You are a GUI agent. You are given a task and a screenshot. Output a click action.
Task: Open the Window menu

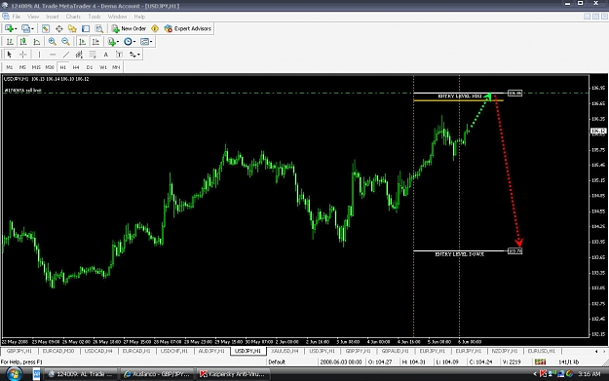click(x=117, y=17)
